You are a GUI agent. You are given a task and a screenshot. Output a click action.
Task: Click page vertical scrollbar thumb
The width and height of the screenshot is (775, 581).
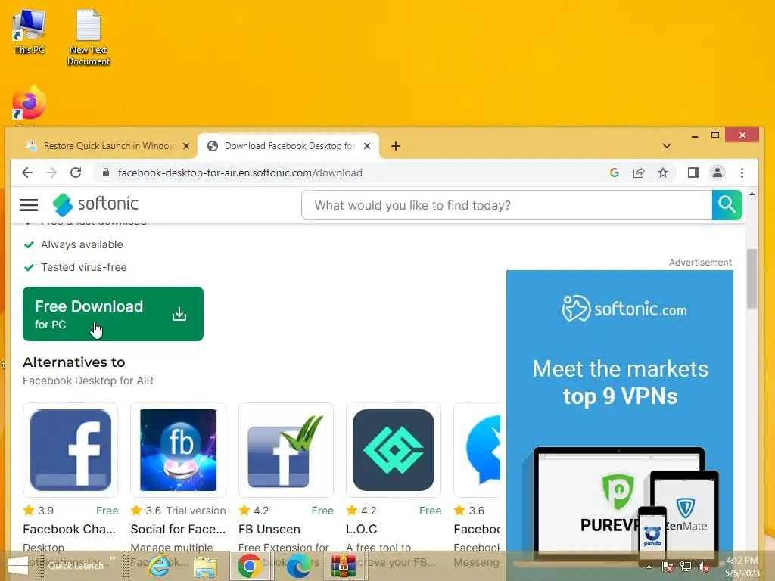(752, 279)
